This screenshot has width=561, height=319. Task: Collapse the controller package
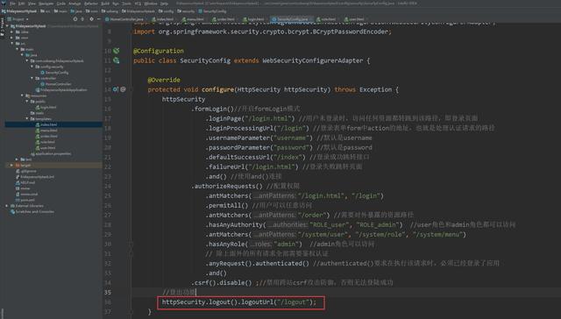point(32,78)
